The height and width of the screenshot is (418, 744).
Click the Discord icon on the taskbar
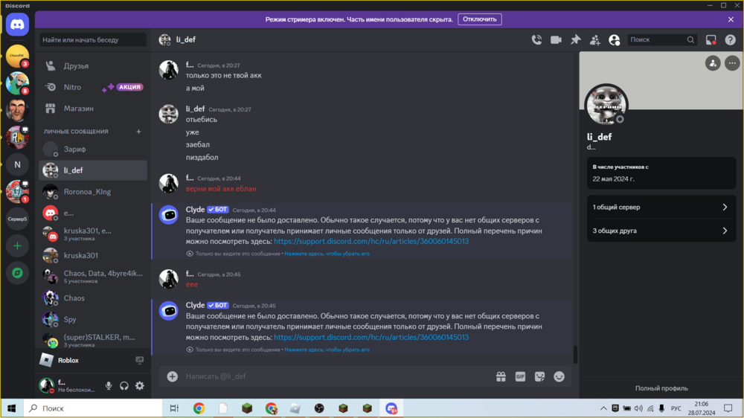391,408
